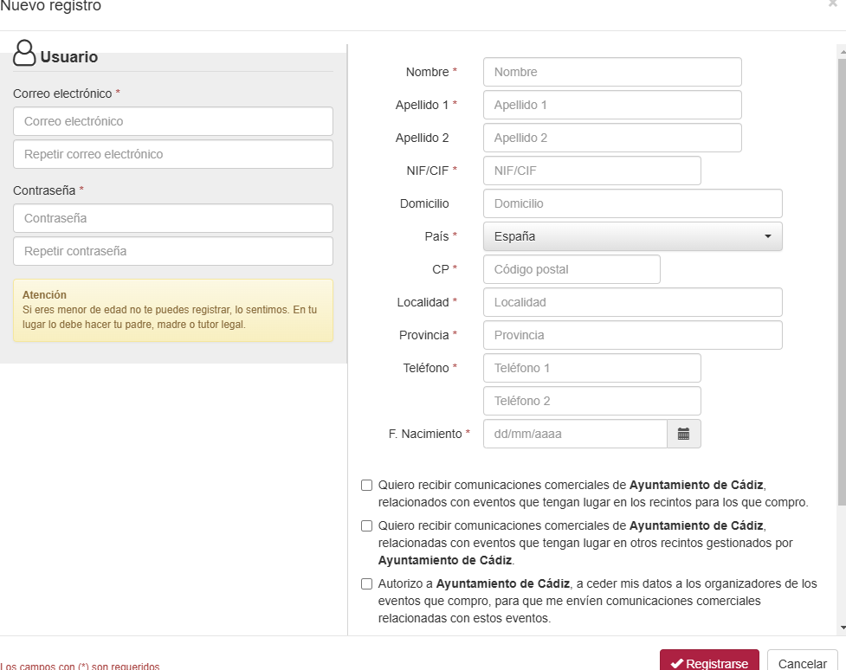Click into the Nombre text field
Image resolution: width=846 pixels, height=670 pixels.
pos(612,72)
